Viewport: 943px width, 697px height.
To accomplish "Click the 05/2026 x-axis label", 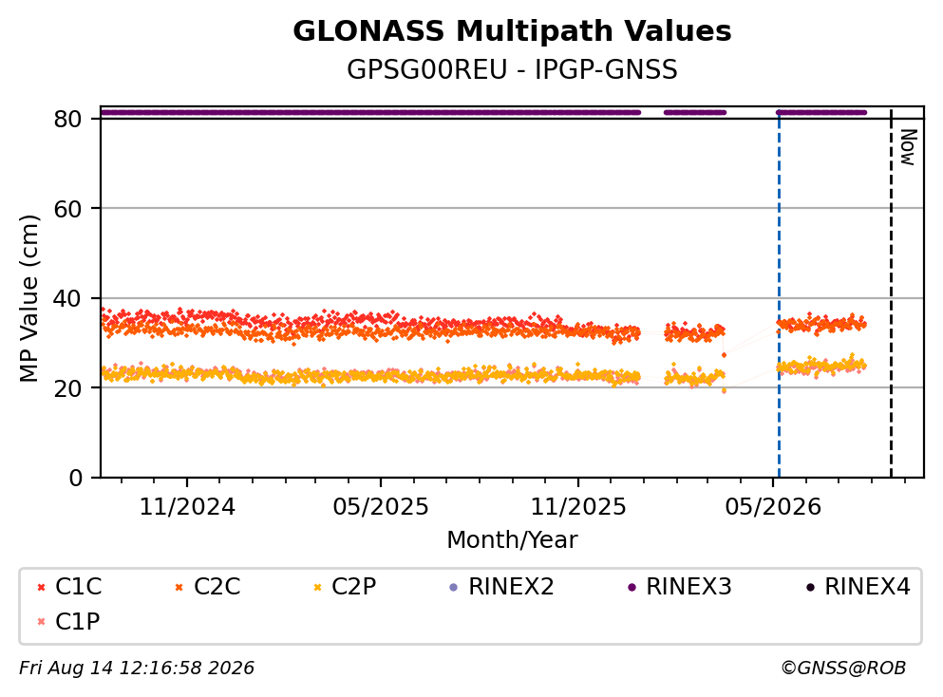I will (773, 507).
